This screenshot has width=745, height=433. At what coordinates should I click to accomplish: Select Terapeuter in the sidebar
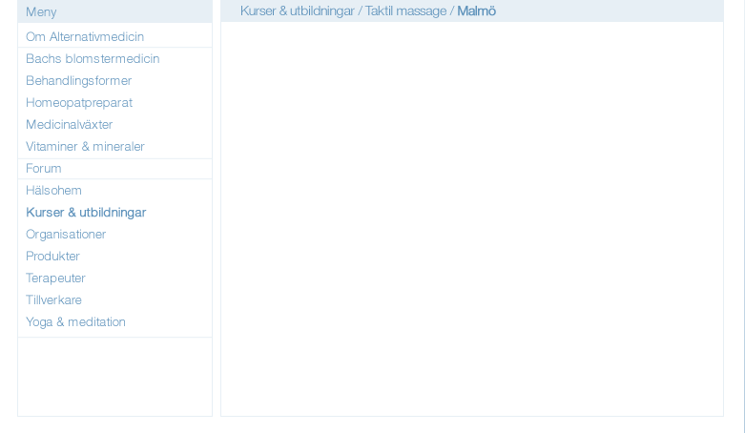pyautogui.click(x=55, y=278)
